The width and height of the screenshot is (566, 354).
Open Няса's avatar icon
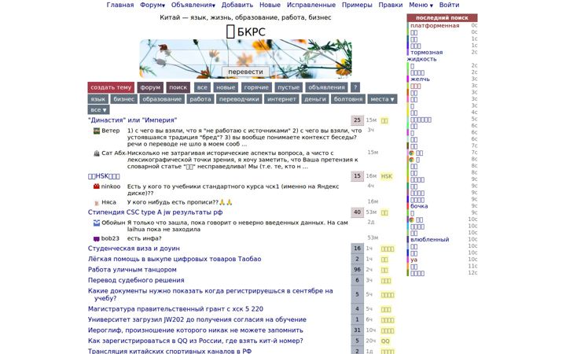coord(97,203)
